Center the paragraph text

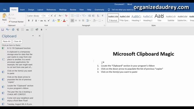coord(76,21)
